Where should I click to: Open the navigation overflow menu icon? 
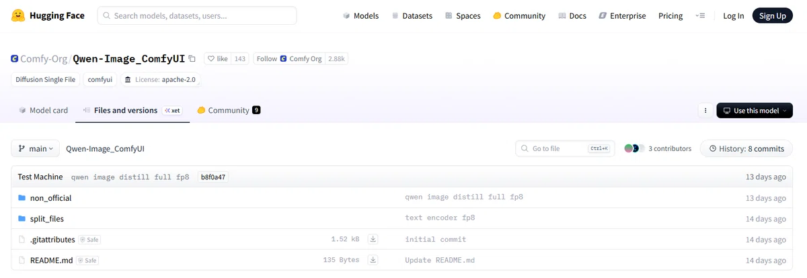coord(700,15)
